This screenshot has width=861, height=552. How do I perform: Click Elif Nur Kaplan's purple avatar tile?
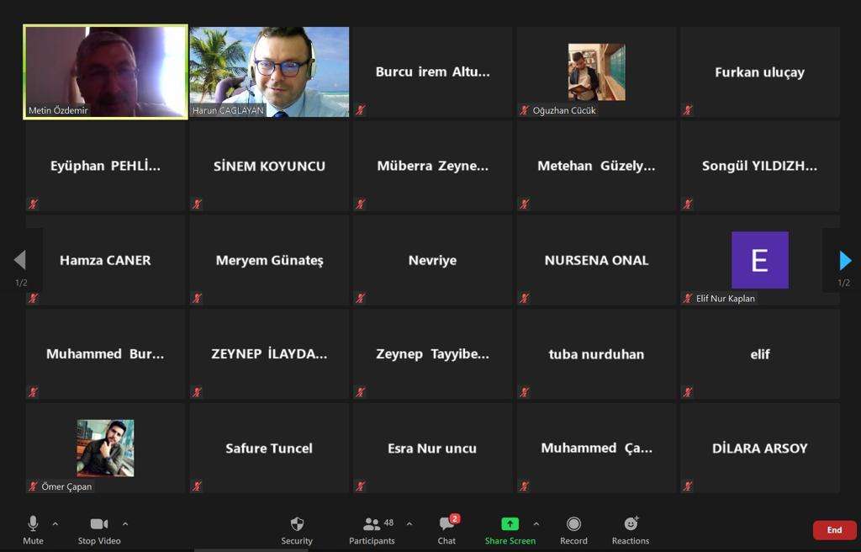pyautogui.click(x=760, y=260)
